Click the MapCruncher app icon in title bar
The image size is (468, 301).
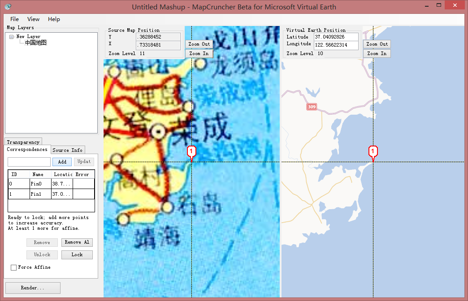tap(8, 6)
